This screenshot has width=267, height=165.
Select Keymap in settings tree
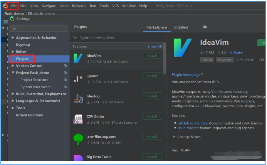tap(23, 45)
